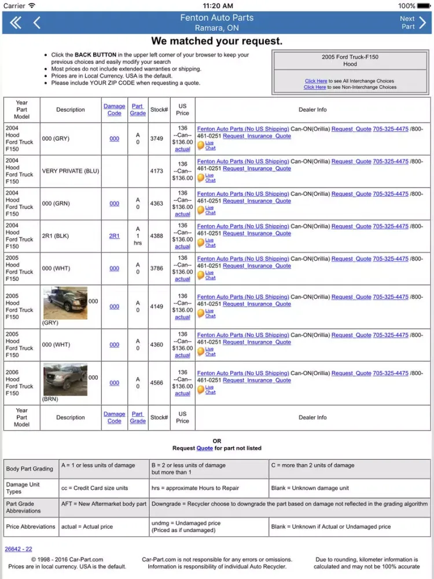Request Quote for part not listed

coord(204,448)
